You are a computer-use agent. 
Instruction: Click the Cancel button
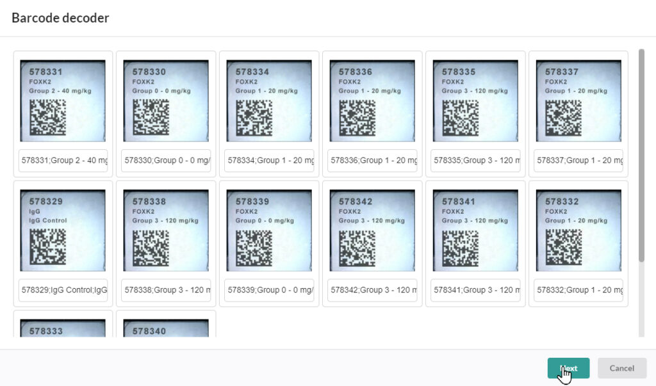621,368
